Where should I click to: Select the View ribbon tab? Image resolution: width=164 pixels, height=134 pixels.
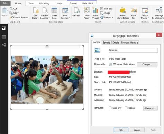[31, 3]
